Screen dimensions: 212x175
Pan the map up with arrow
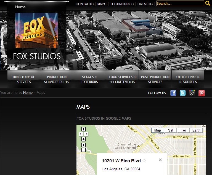click(x=83, y=129)
